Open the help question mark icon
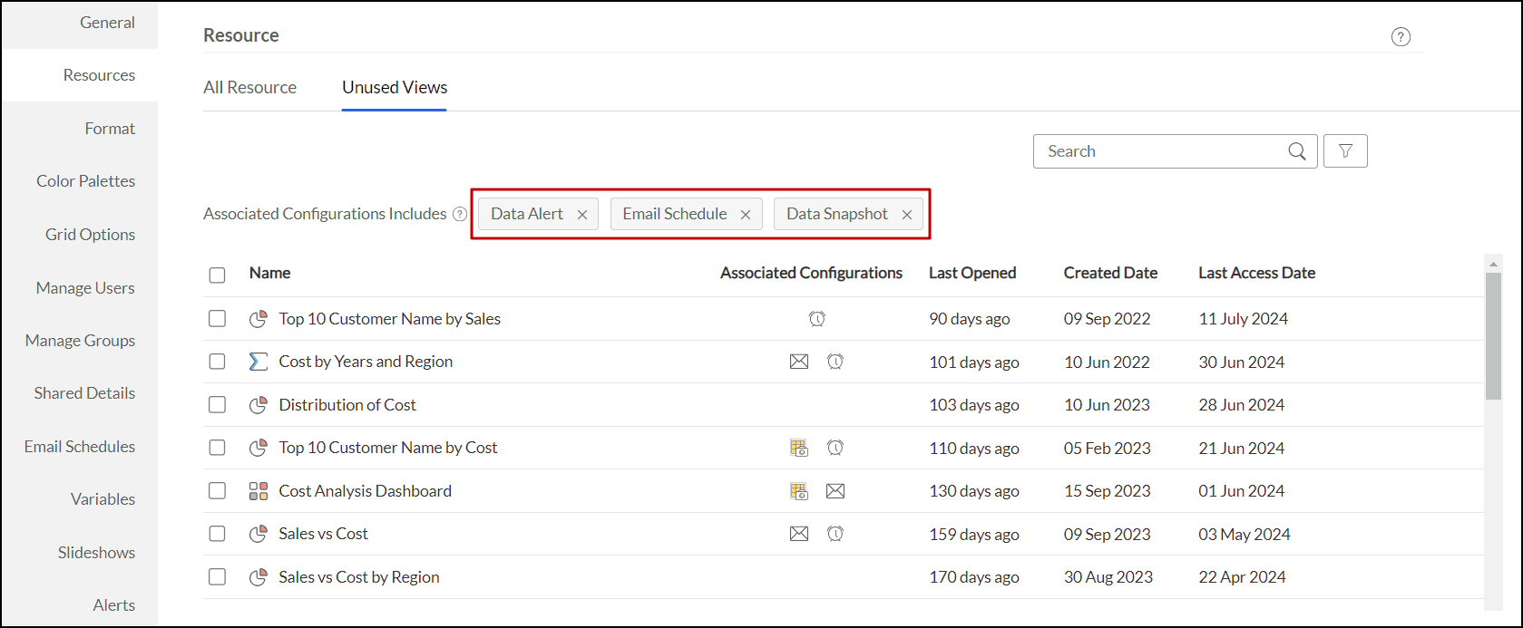The height and width of the screenshot is (628, 1523). [x=1401, y=37]
